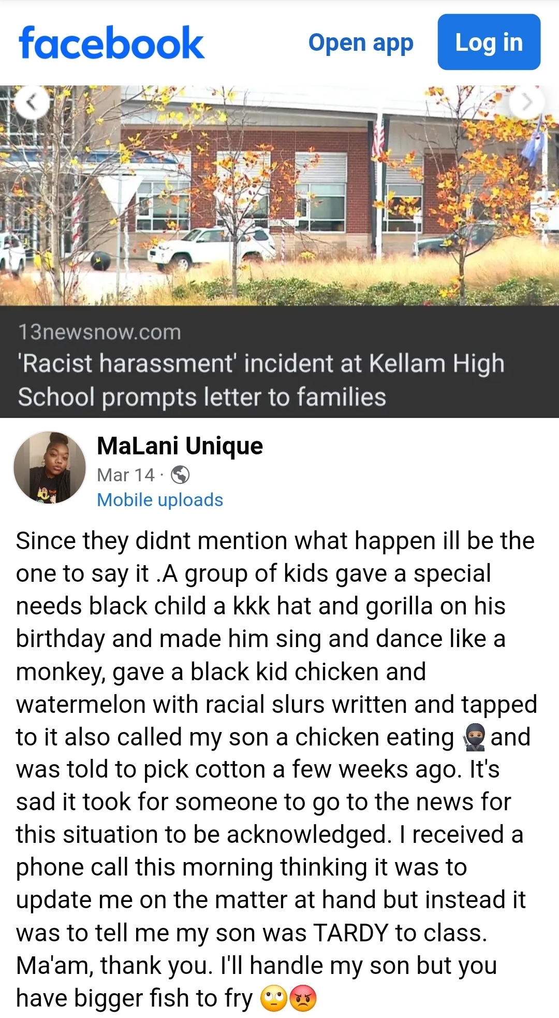Go to previous photo with left chevron
This screenshot has height=1018, width=559.
pyautogui.click(x=32, y=103)
